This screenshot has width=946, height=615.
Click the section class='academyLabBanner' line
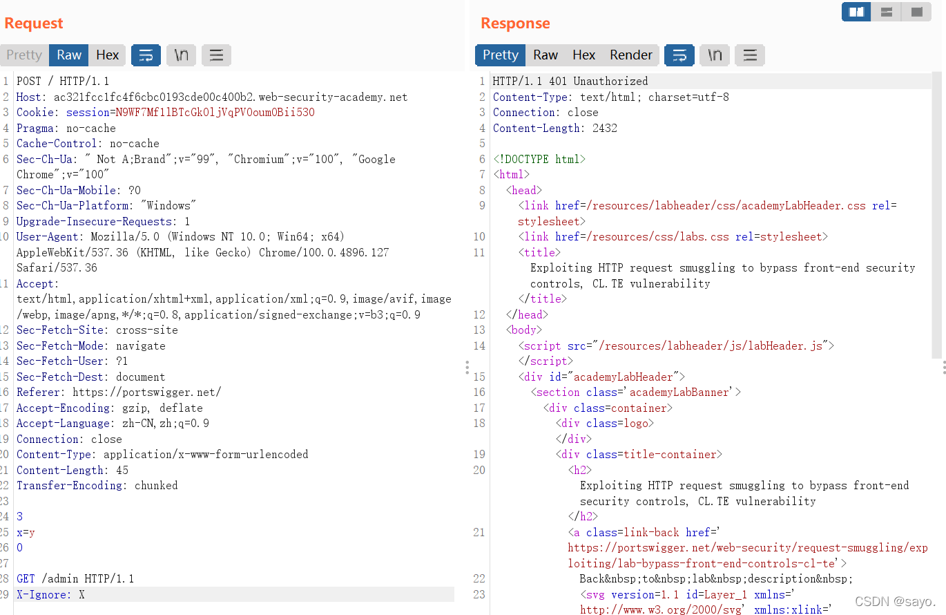click(635, 392)
